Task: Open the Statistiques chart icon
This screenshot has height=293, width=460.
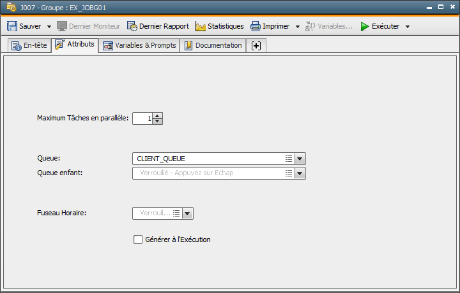Action: click(x=201, y=26)
